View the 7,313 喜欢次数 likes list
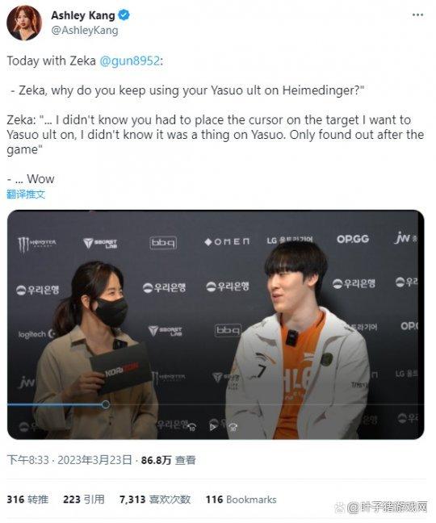436x523 pixels. coord(155,500)
